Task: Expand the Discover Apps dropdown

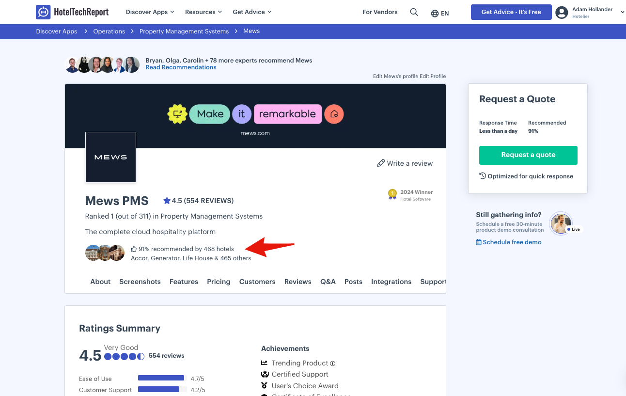Action: click(150, 12)
